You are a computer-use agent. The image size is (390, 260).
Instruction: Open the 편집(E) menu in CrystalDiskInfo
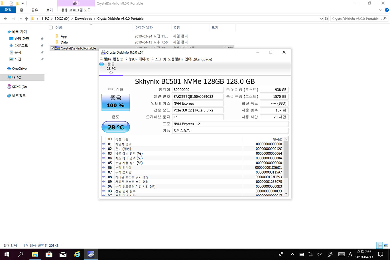click(x=118, y=59)
